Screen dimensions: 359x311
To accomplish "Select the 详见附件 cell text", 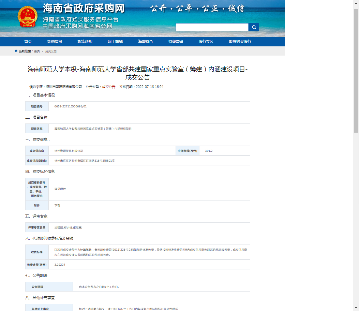I will pyautogui.click(x=60, y=189).
